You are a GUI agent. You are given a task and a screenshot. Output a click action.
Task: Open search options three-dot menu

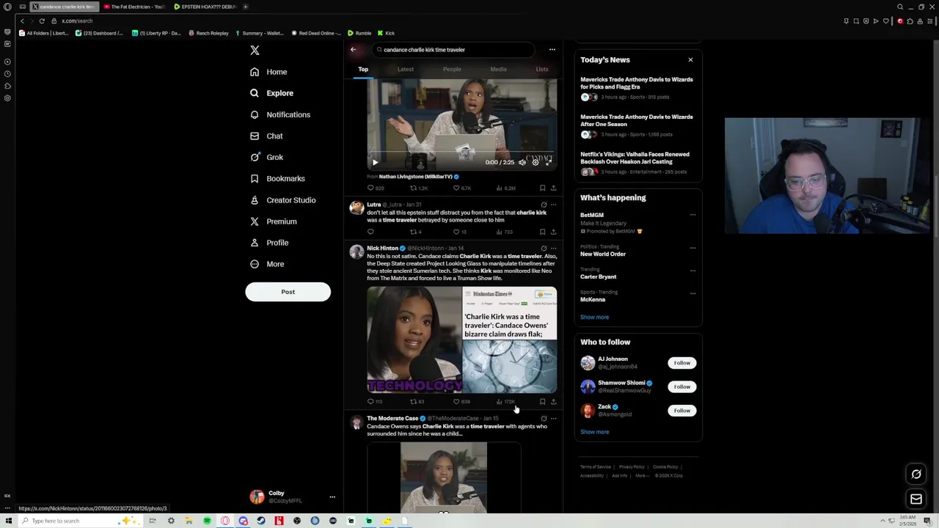(552, 50)
